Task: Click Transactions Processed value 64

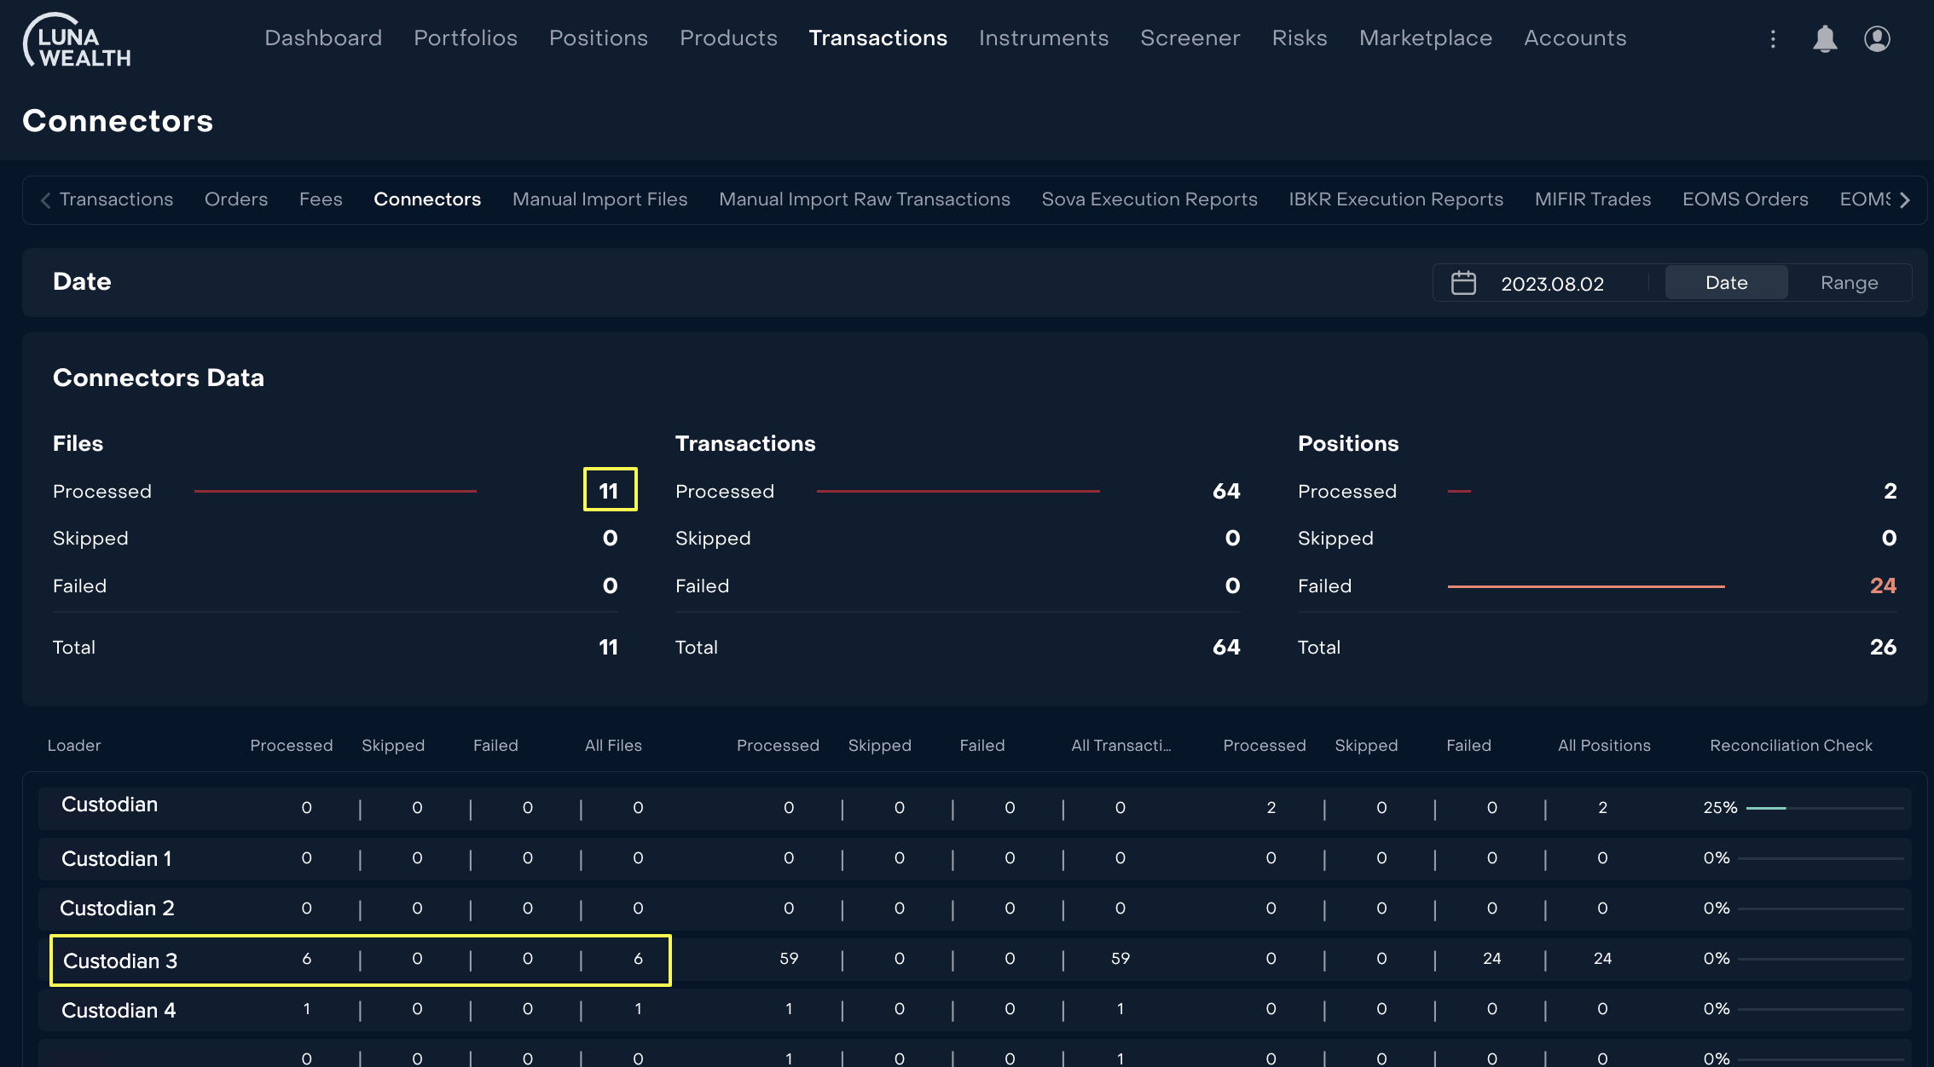Action: [1226, 491]
